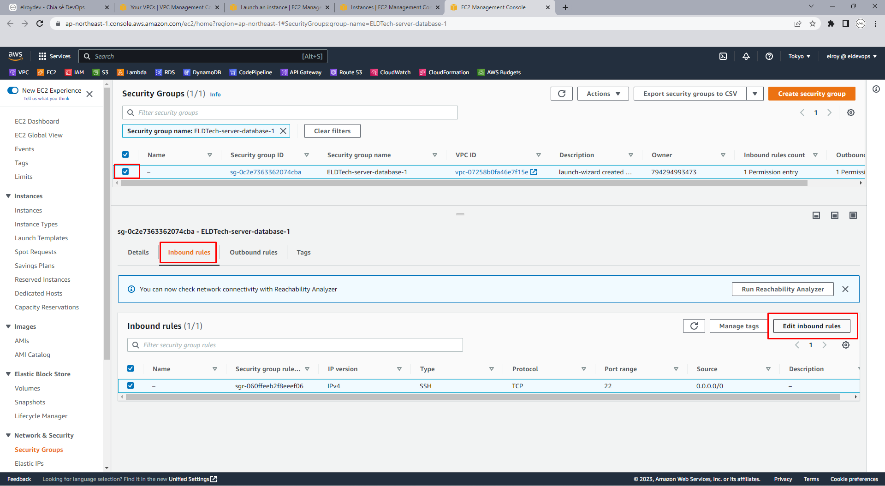
Task: Click the security groups horizontal scrollbar
Action: [x=463, y=183]
